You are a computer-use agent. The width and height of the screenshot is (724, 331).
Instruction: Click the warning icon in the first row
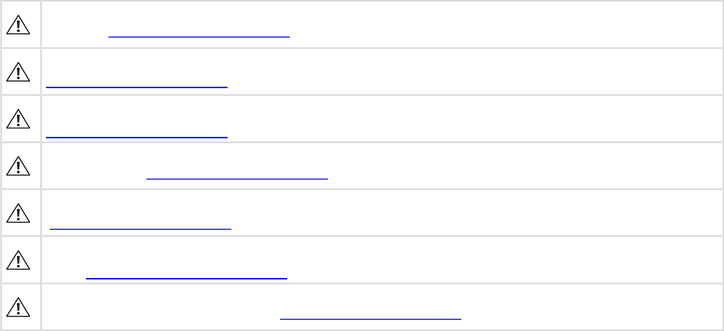[18, 24]
